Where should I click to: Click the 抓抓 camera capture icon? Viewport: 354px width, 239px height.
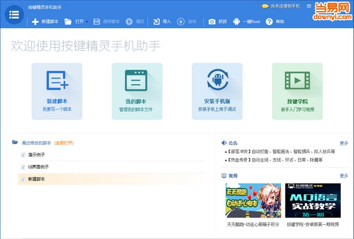point(212,22)
